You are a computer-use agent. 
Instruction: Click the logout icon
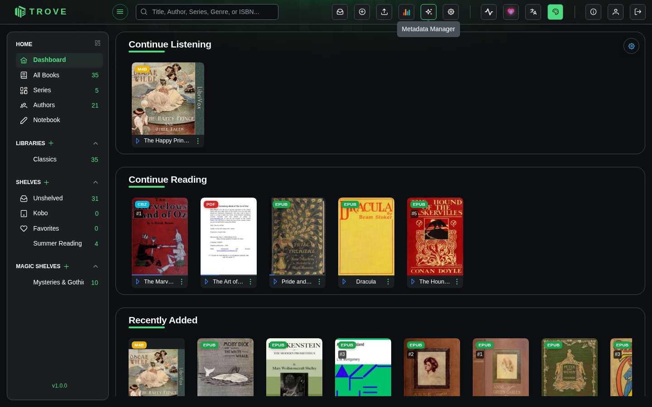click(638, 12)
